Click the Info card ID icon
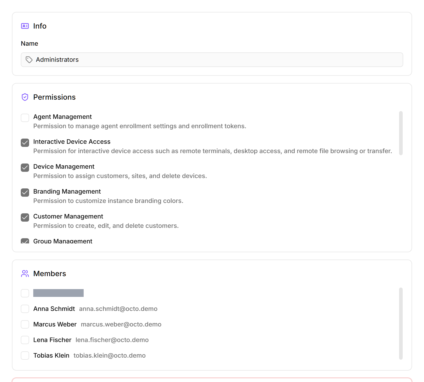 (25, 26)
